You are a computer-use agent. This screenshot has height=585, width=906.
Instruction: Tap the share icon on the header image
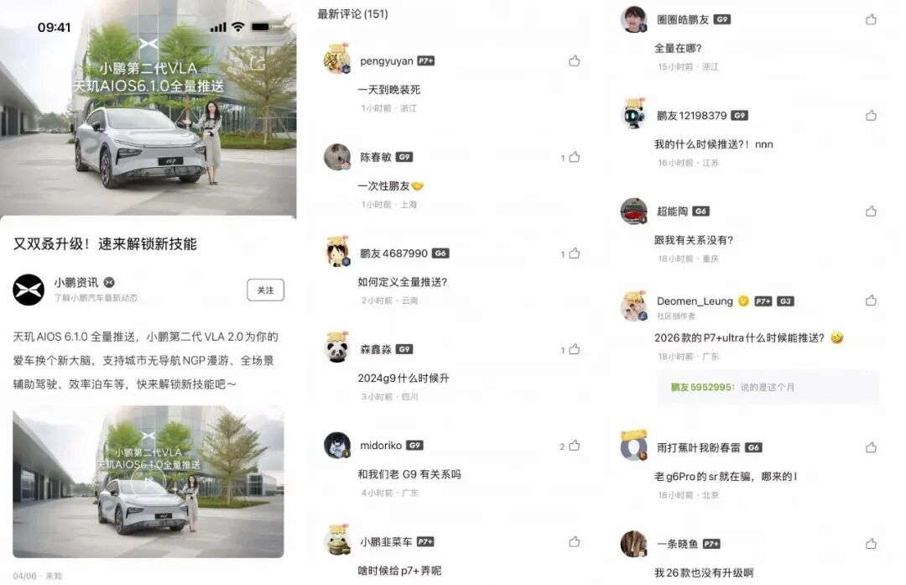coord(258,63)
